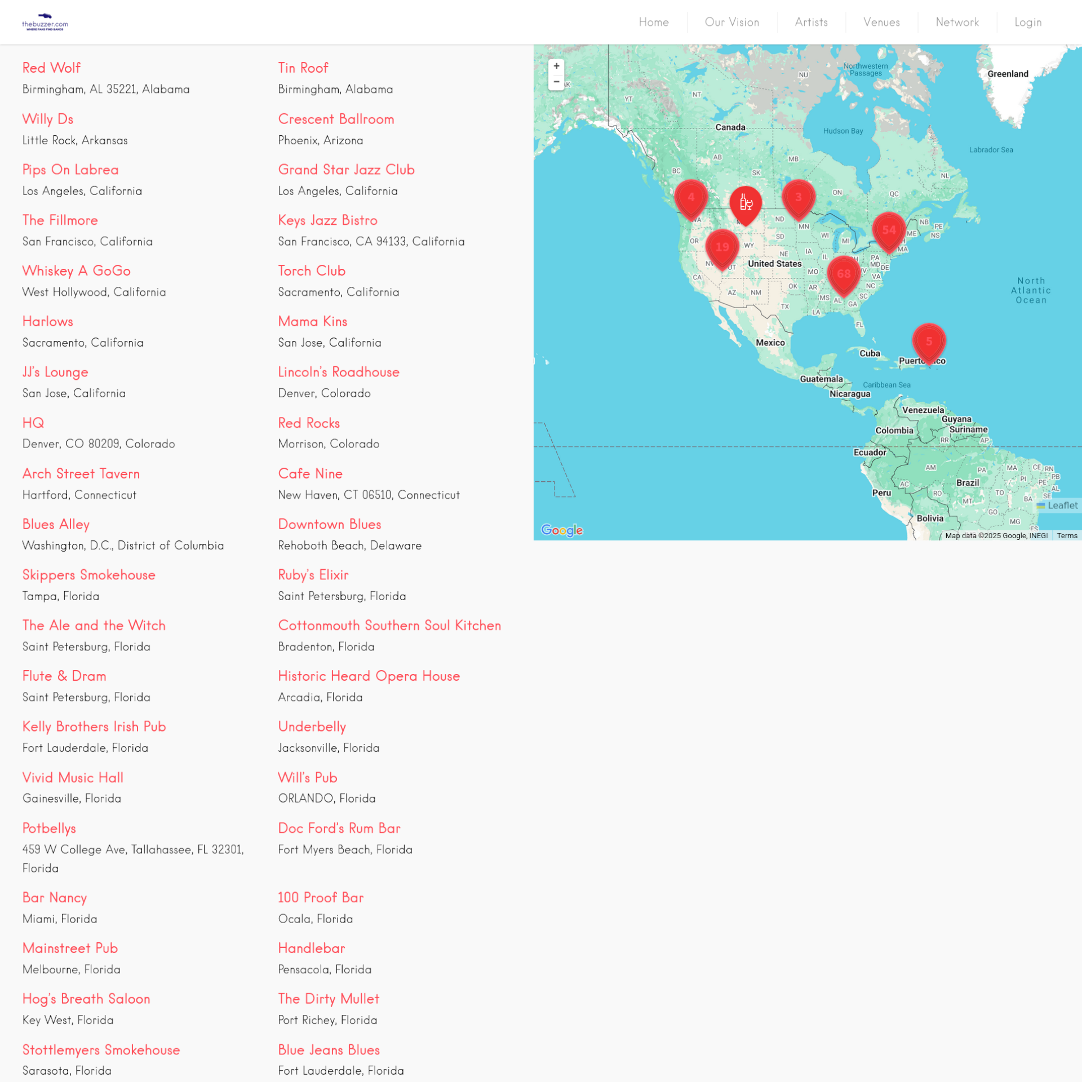1082x1082 pixels.
Task: Open the Leaflet attribution link
Action: pos(1057,505)
